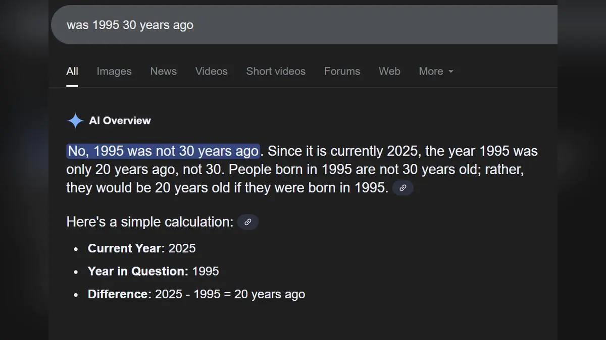The width and height of the screenshot is (606, 340).
Task: Click the 'Year in Question: 1995' bullet
Action: (x=153, y=271)
